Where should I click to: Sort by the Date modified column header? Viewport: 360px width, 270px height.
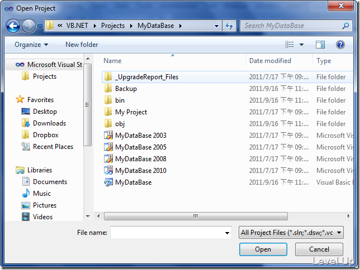click(x=270, y=61)
